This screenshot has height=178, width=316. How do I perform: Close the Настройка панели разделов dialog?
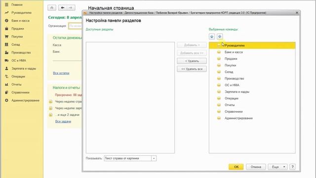point(297,13)
